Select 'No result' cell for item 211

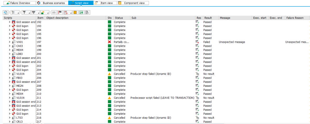(209, 98)
